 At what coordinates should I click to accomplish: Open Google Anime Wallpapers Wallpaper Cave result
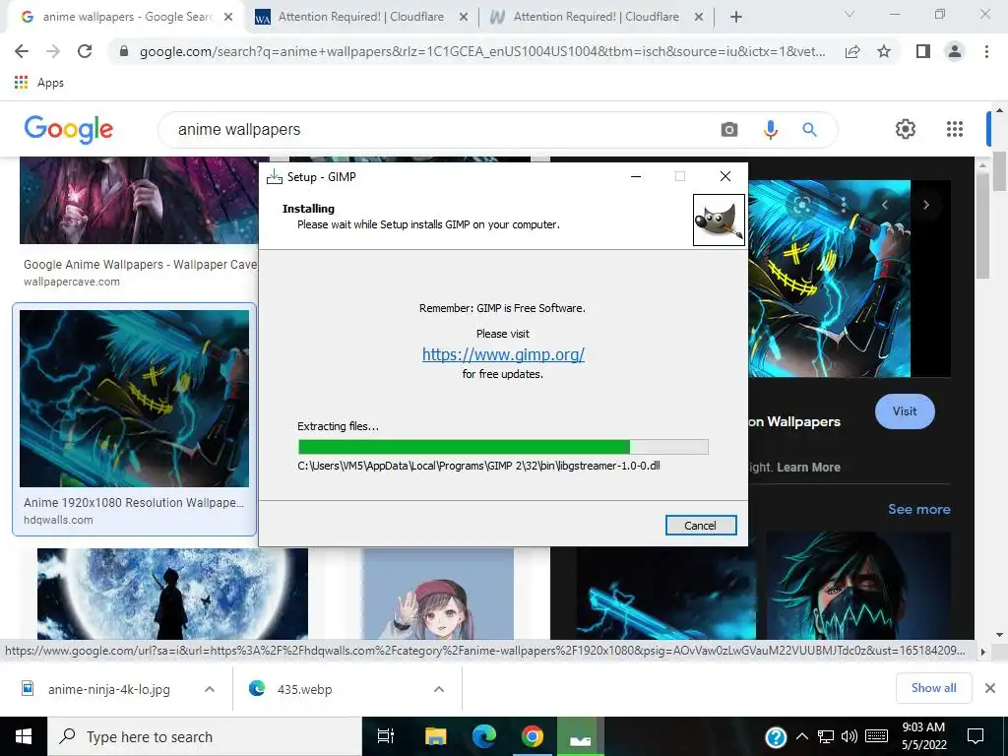click(x=140, y=264)
